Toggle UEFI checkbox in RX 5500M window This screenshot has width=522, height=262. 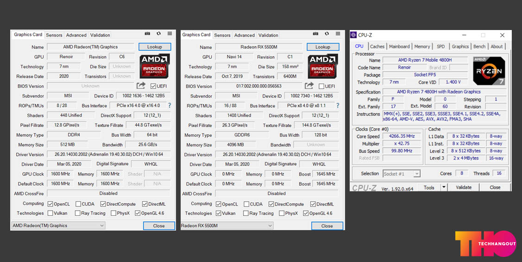click(x=321, y=86)
